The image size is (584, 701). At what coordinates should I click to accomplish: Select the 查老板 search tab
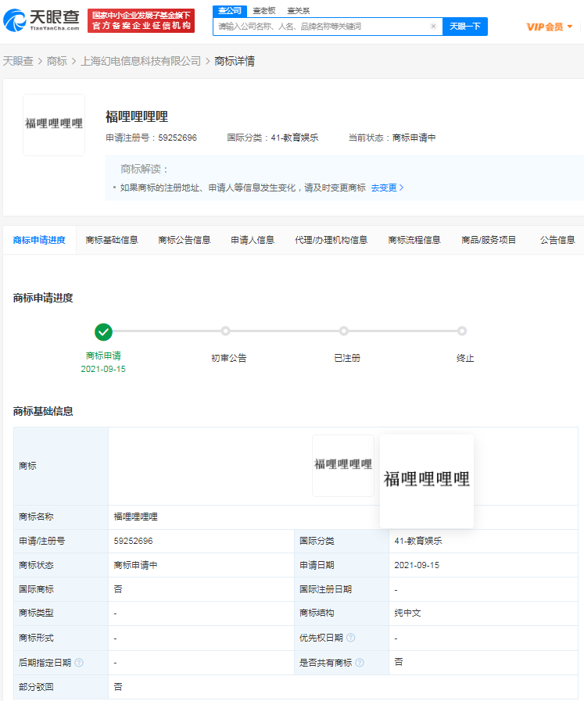pos(264,10)
